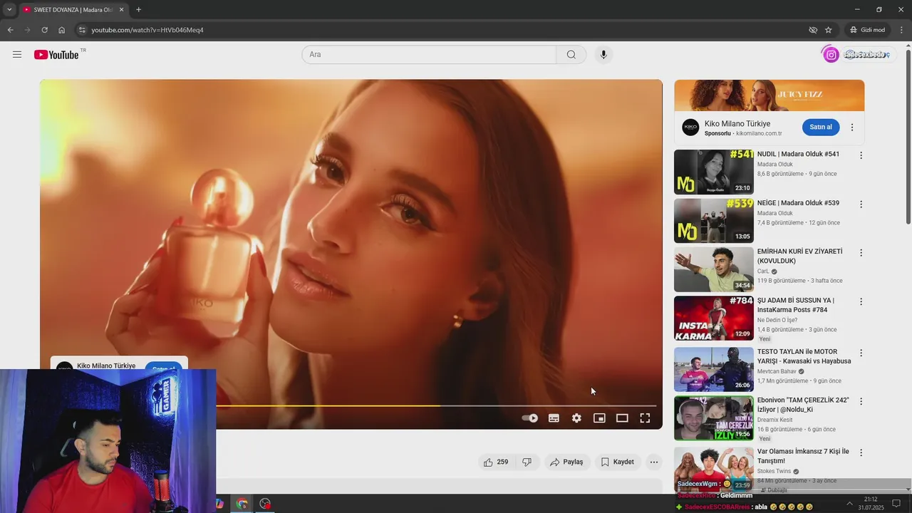Click 'Satın al' on Kiko sidebar ad
The image size is (912, 513).
tap(821, 127)
